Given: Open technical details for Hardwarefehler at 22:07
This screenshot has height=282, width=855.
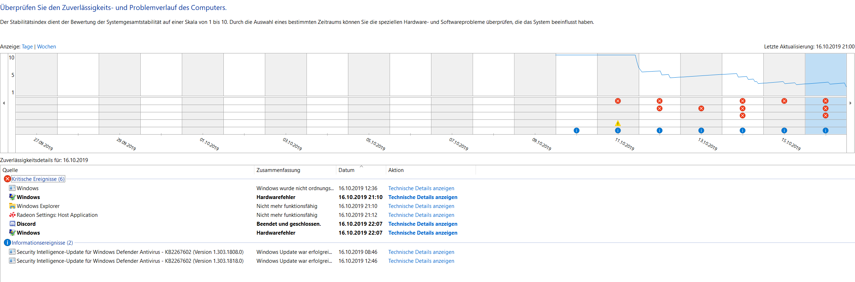Looking at the screenshot, I should (423, 233).
